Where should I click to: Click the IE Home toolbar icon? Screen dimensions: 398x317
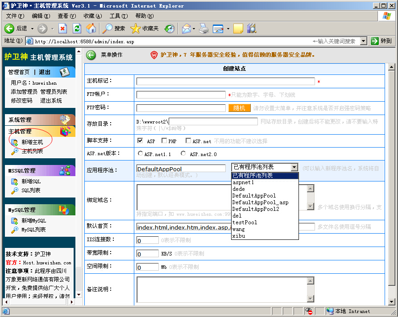click(x=91, y=29)
